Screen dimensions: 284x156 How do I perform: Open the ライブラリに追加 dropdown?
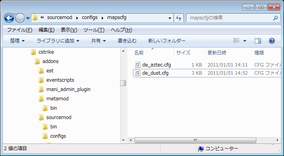pyautogui.click(x=58, y=41)
